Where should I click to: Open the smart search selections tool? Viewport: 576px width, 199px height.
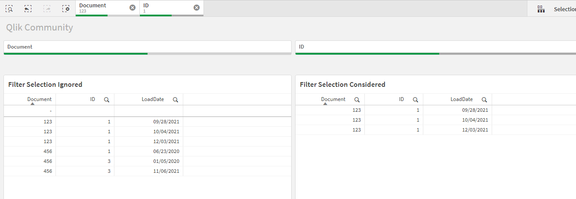click(9, 8)
